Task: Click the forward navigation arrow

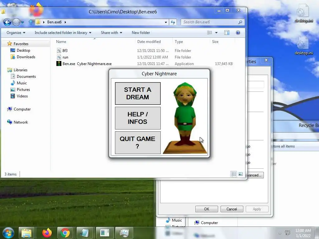Action: tap(16, 22)
